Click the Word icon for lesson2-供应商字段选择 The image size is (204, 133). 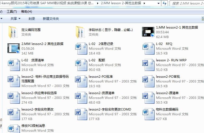pyautogui.click(x=14, y=98)
